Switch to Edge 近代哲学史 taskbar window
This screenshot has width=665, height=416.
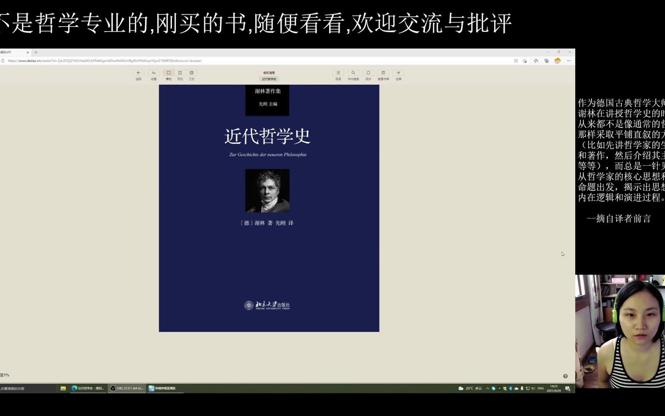(89, 388)
